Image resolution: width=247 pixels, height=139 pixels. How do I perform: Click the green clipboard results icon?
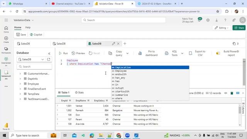pyautogui.click(x=232, y=93)
